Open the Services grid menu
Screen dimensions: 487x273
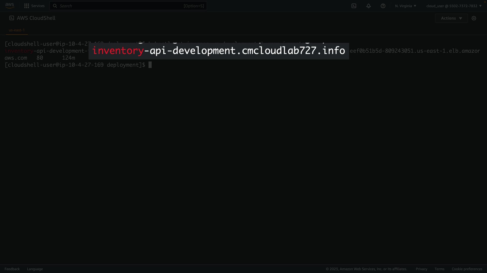(x=26, y=6)
